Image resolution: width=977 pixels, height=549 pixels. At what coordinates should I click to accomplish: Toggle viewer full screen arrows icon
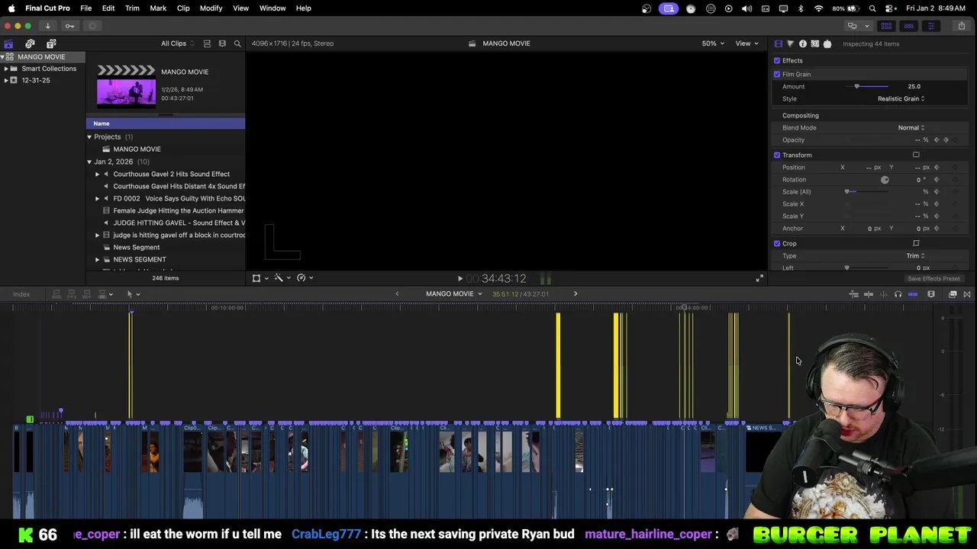759,278
